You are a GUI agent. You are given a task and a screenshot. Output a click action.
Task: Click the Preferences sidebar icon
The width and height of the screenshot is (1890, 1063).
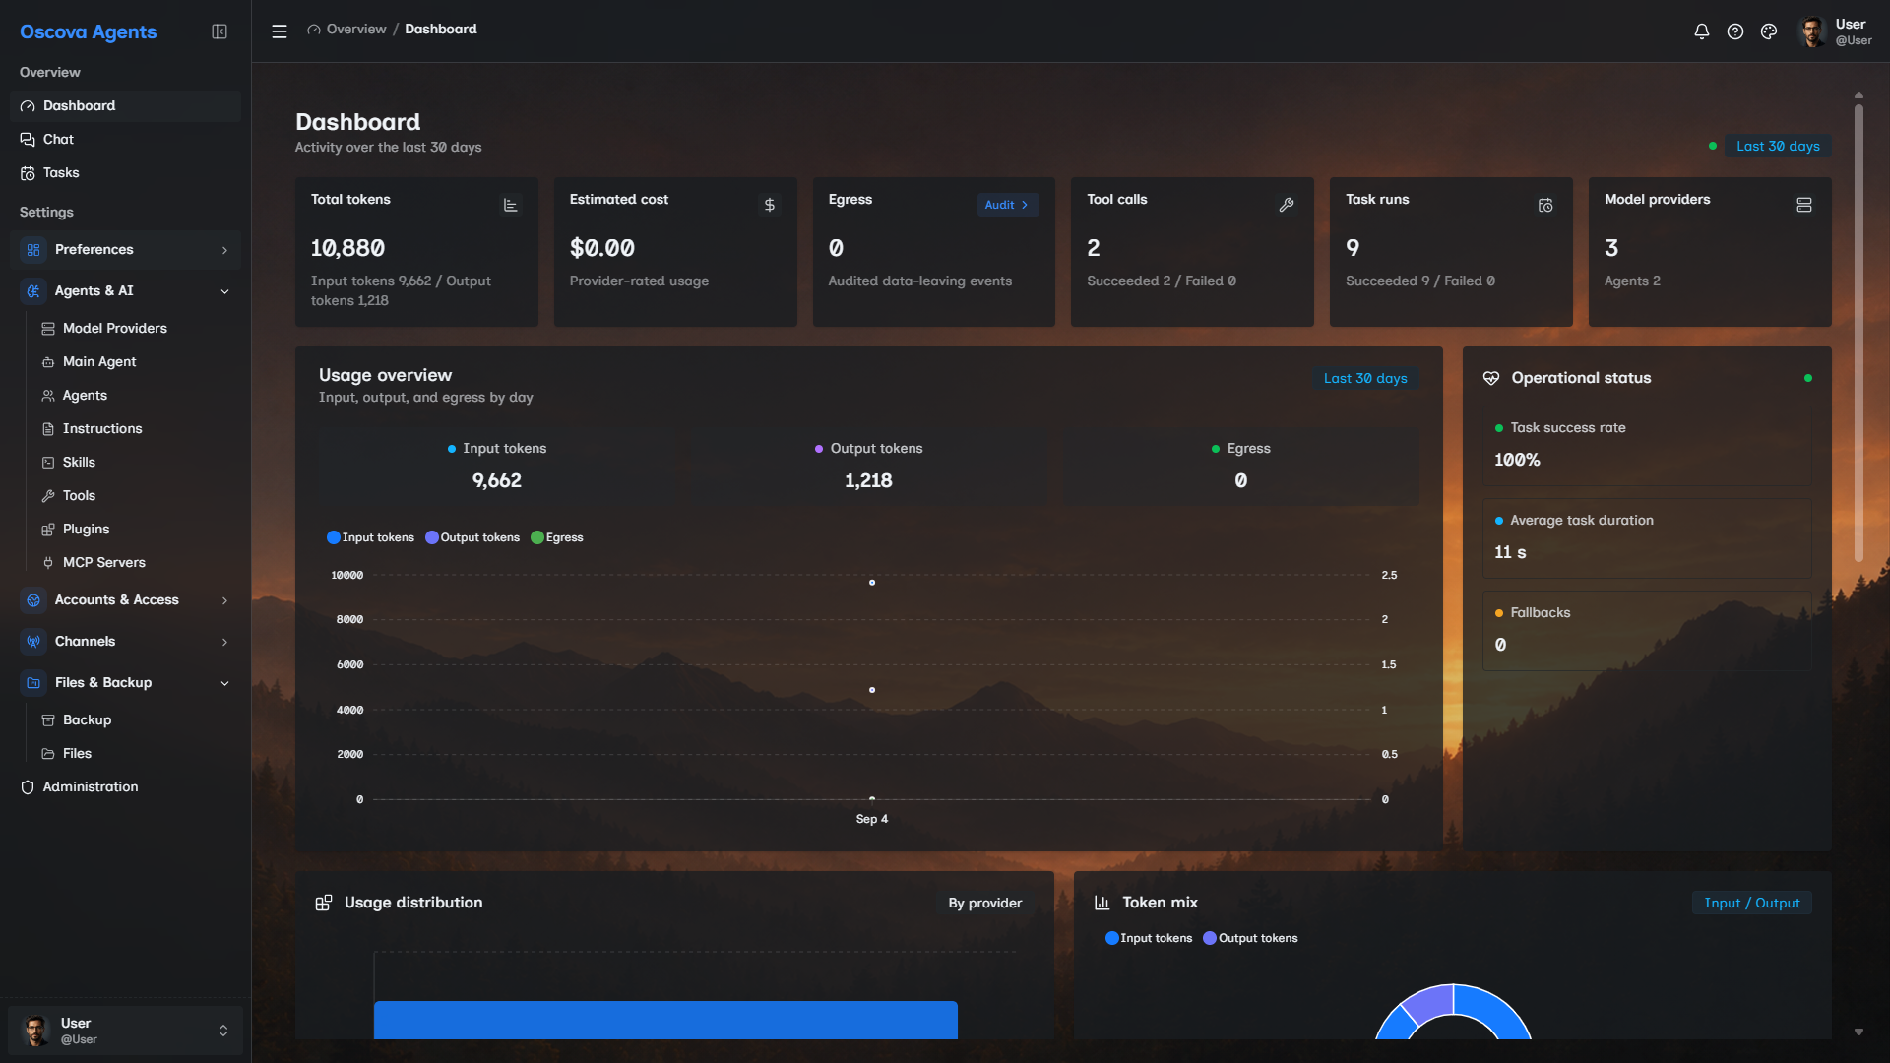coord(33,250)
